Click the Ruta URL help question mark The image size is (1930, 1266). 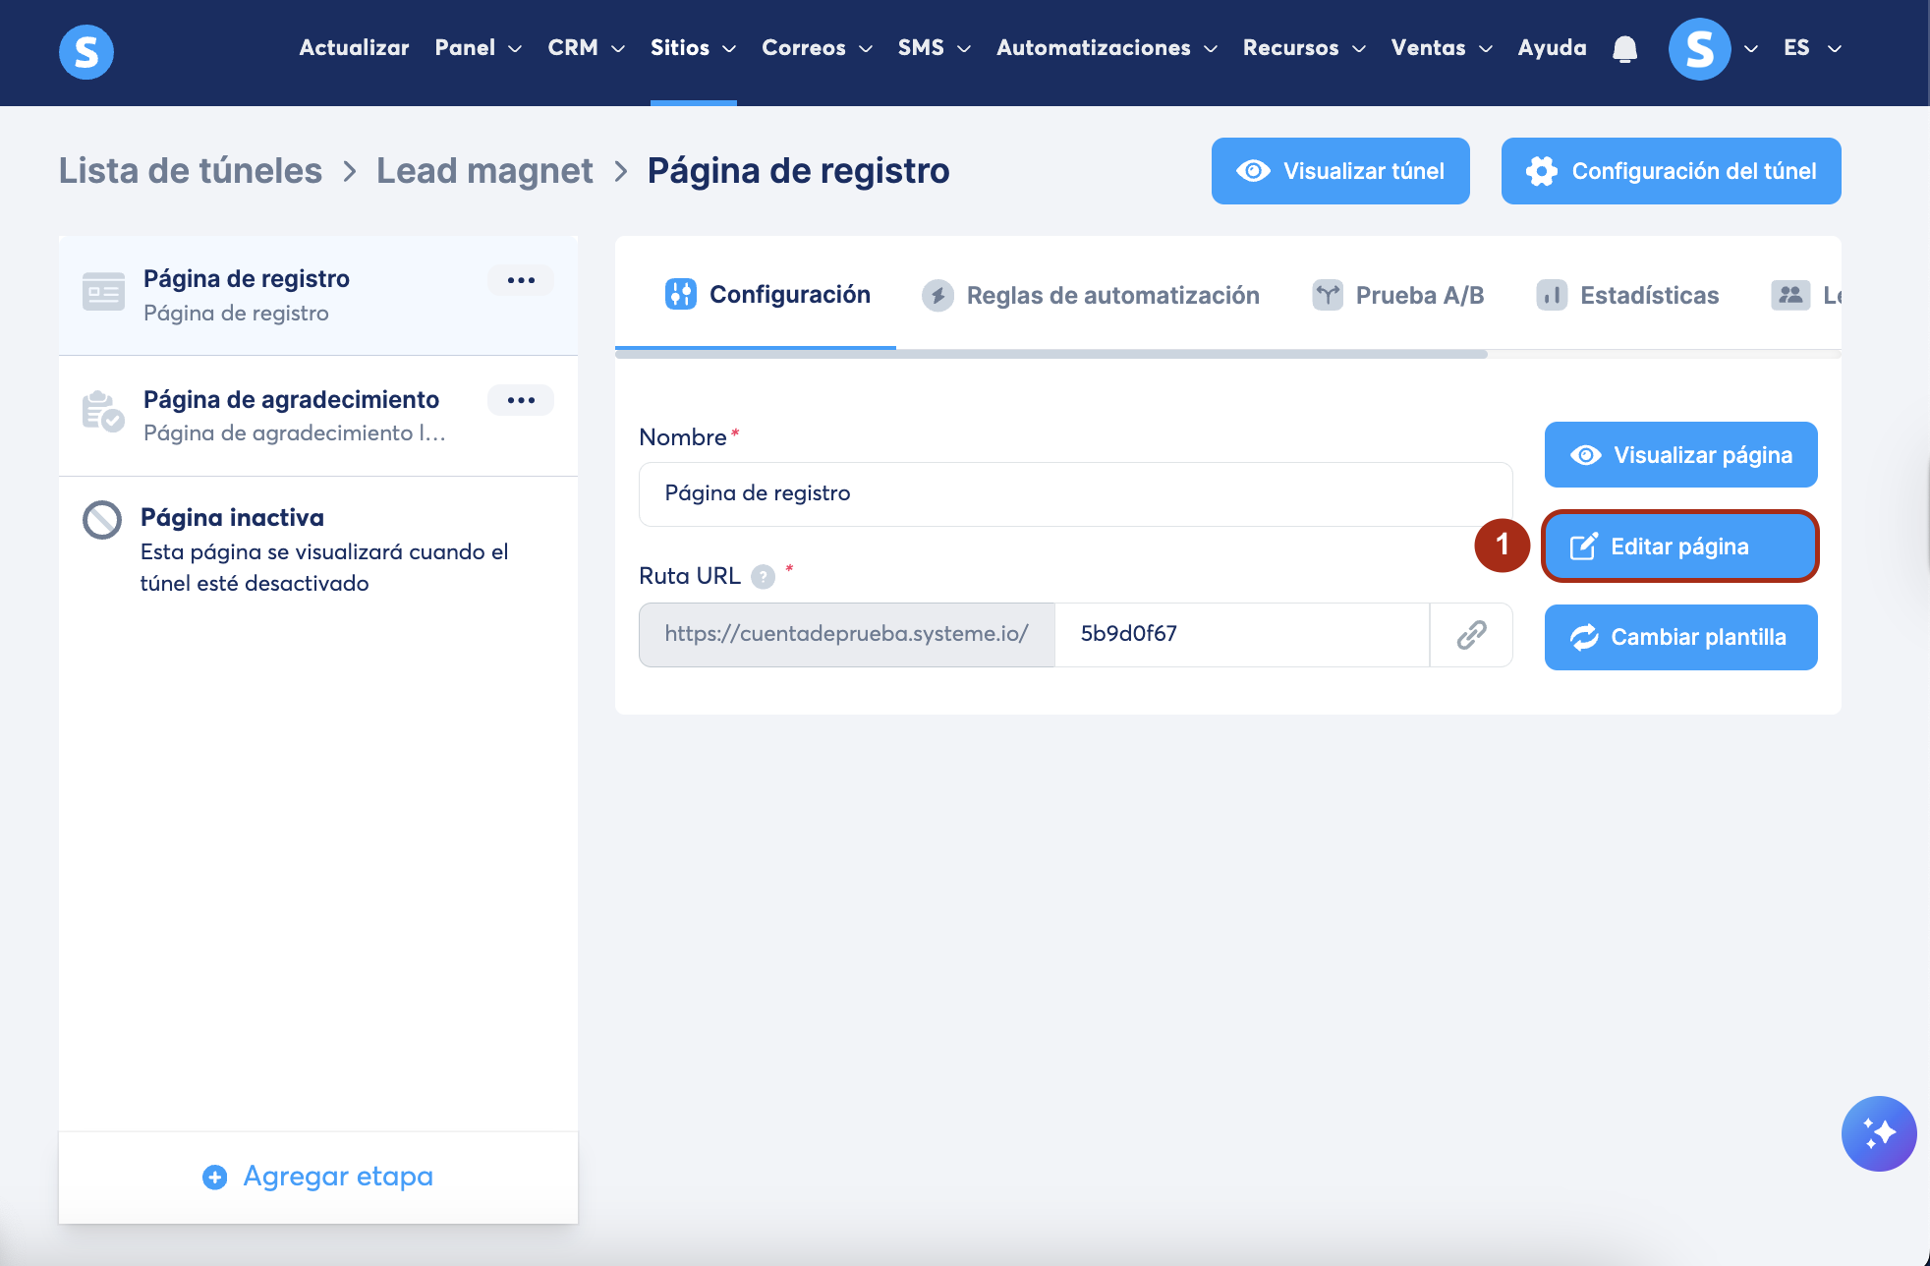click(763, 577)
